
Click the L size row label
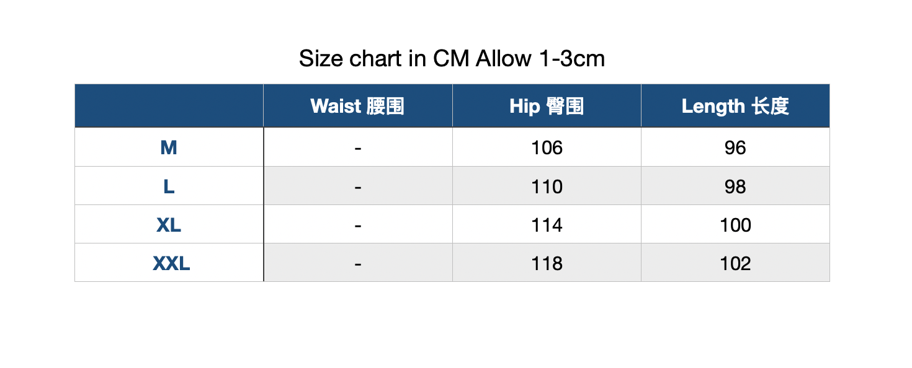click(x=169, y=186)
